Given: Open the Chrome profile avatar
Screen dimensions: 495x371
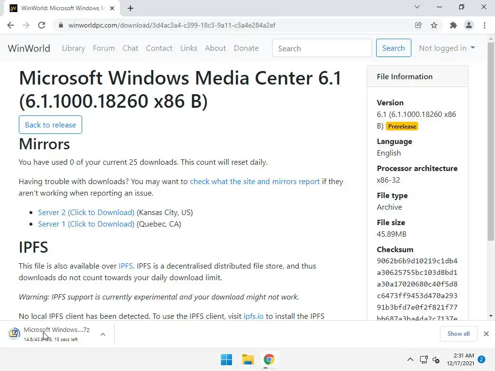Looking at the screenshot, I should tap(469, 25).
